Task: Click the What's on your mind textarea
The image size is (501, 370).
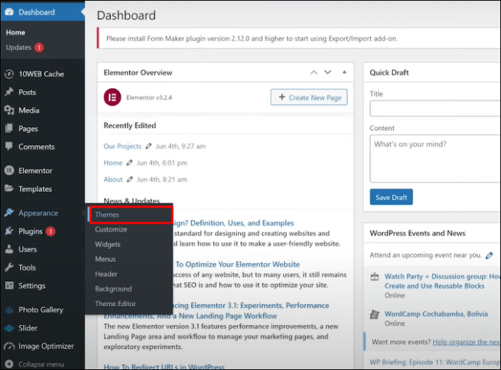Action: [x=435, y=158]
